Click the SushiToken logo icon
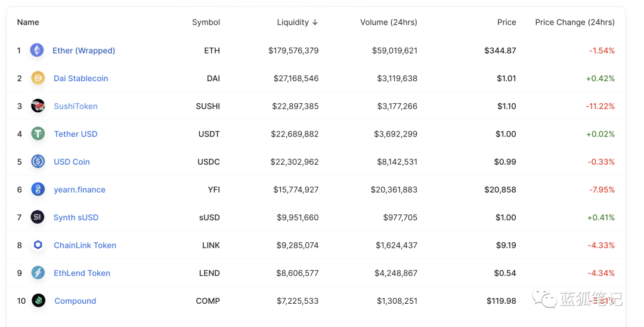Image resolution: width=644 pixels, height=327 pixels. [x=38, y=106]
